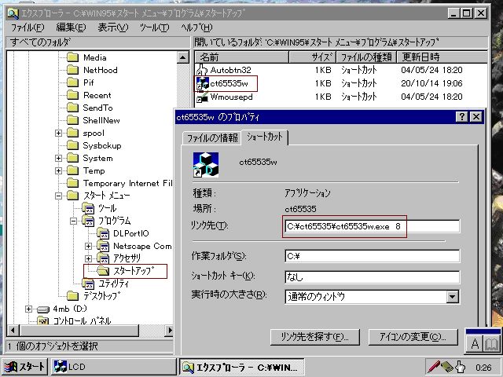
Task: Expand the Temp folder node
Action: click(x=58, y=170)
